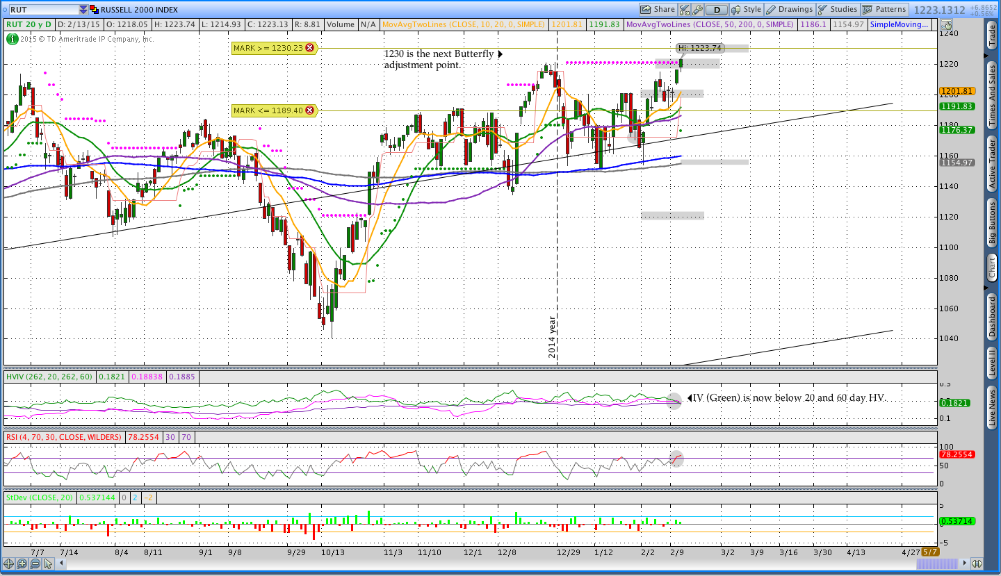Open the Times And Sales tab
Viewport: 1001px width, 576px height.
point(993,94)
